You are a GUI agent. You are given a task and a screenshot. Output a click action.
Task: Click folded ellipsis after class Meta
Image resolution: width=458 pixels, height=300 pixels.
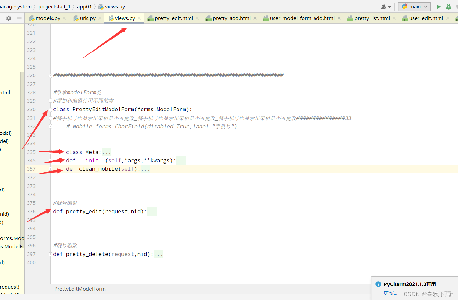tap(107, 152)
